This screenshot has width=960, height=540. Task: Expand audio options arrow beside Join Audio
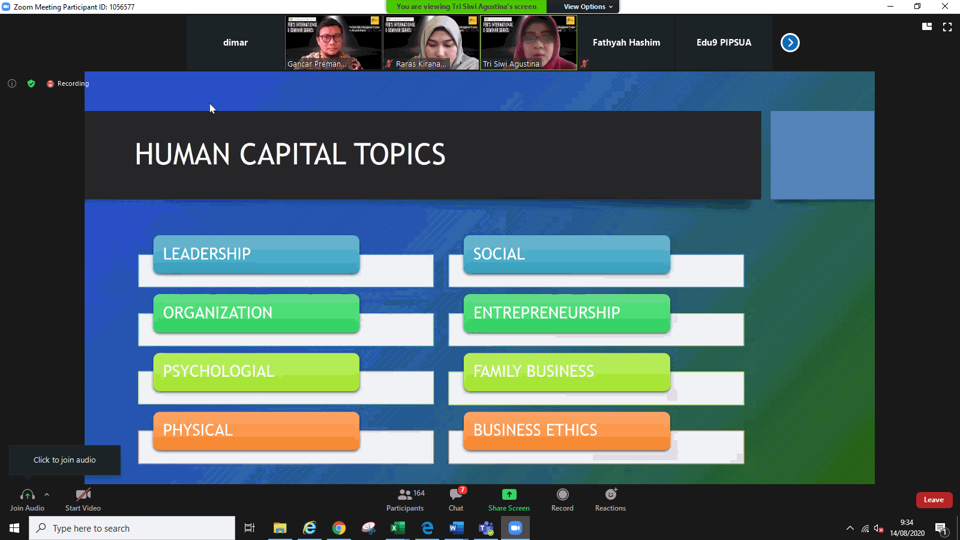point(47,494)
